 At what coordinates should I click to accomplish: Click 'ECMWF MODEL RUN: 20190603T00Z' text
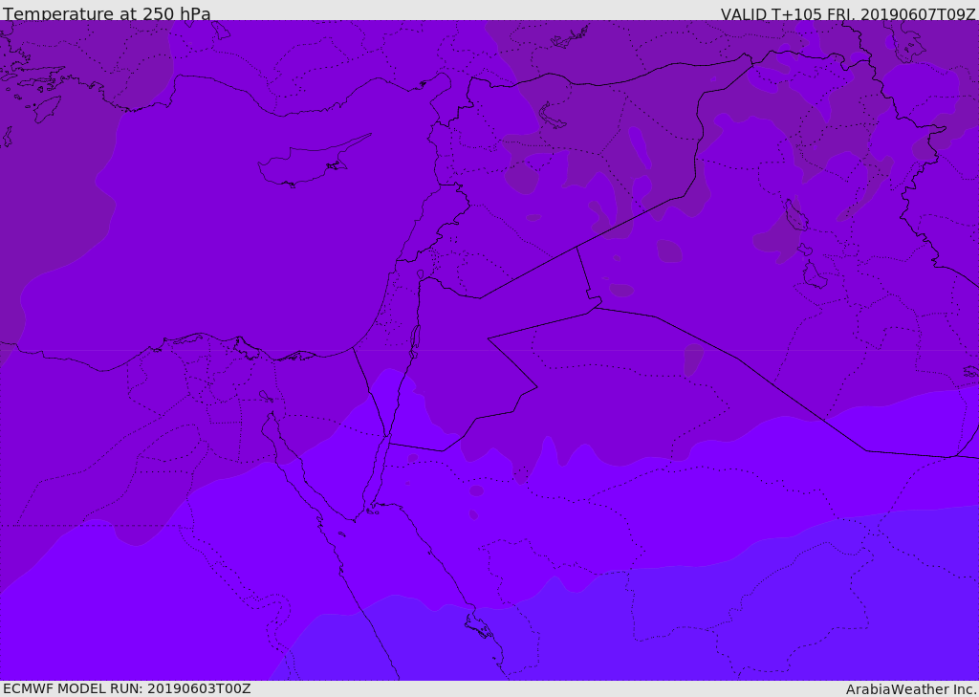[x=127, y=688]
